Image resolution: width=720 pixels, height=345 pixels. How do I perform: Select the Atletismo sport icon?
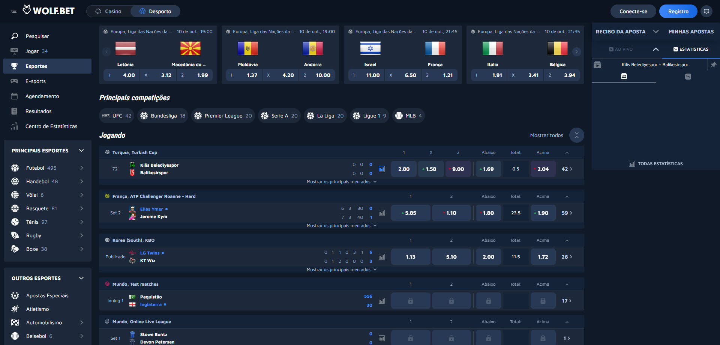coord(15,309)
